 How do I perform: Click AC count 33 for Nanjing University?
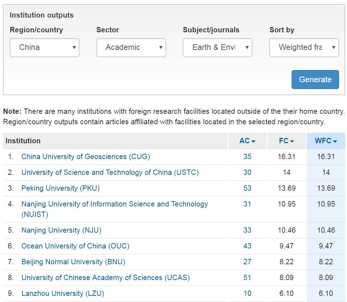coord(247,230)
